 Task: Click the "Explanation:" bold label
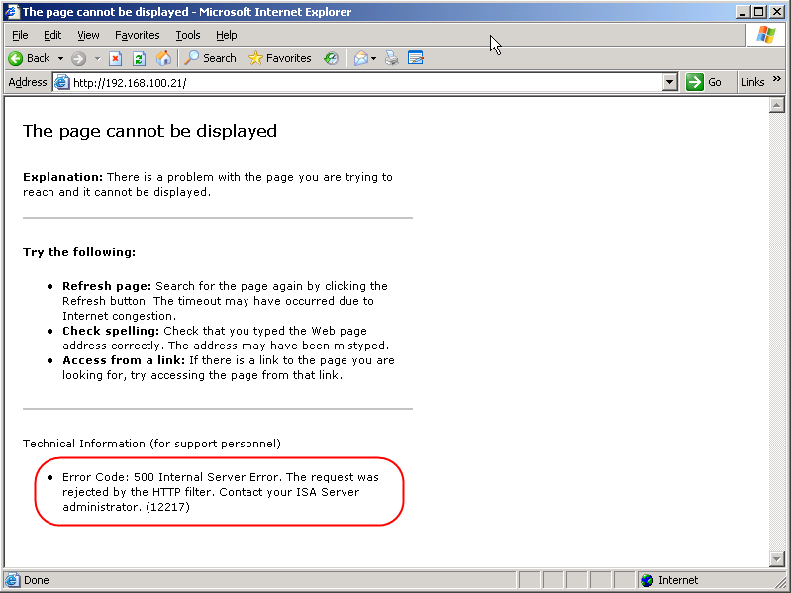pos(63,177)
